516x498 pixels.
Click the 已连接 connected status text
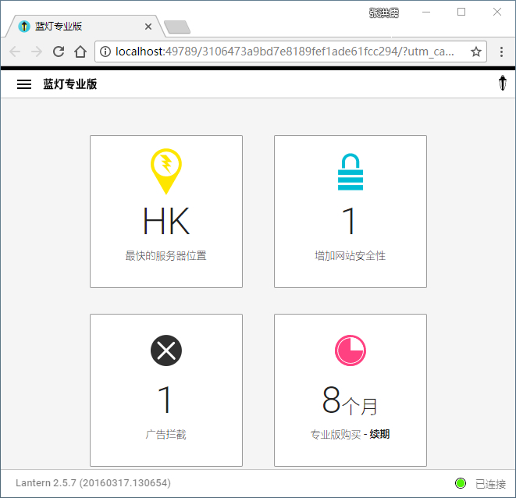coord(490,484)
